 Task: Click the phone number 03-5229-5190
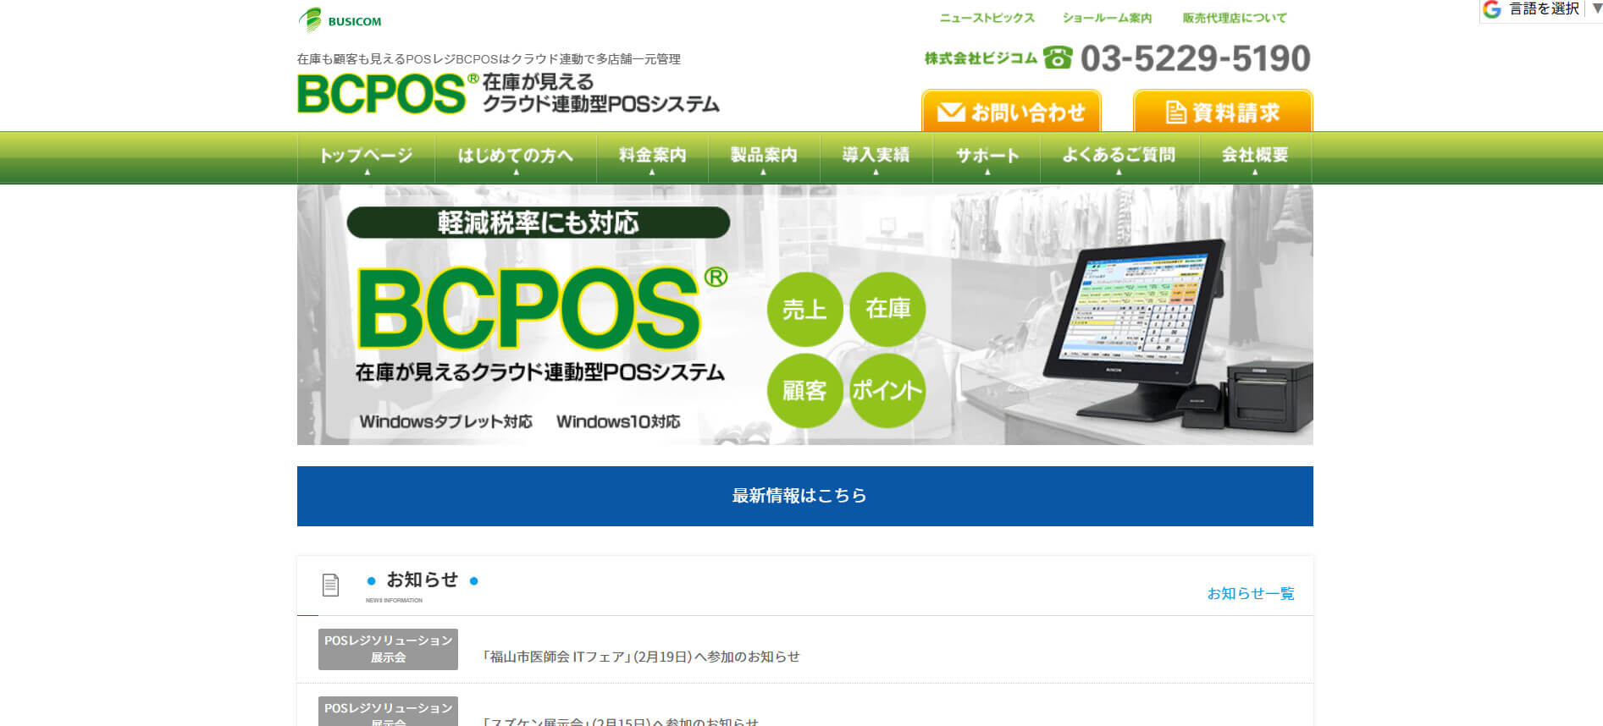1195,58
